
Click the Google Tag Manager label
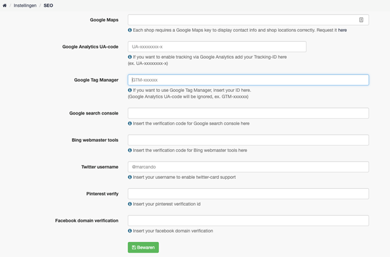point(96,80)
